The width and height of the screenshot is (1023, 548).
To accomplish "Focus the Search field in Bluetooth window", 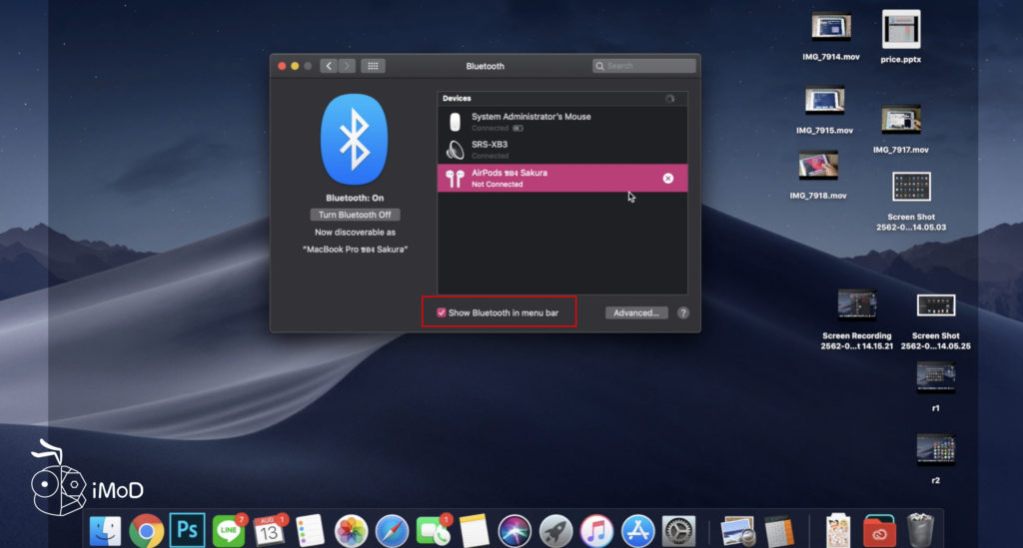I will (x=644, y=66).
